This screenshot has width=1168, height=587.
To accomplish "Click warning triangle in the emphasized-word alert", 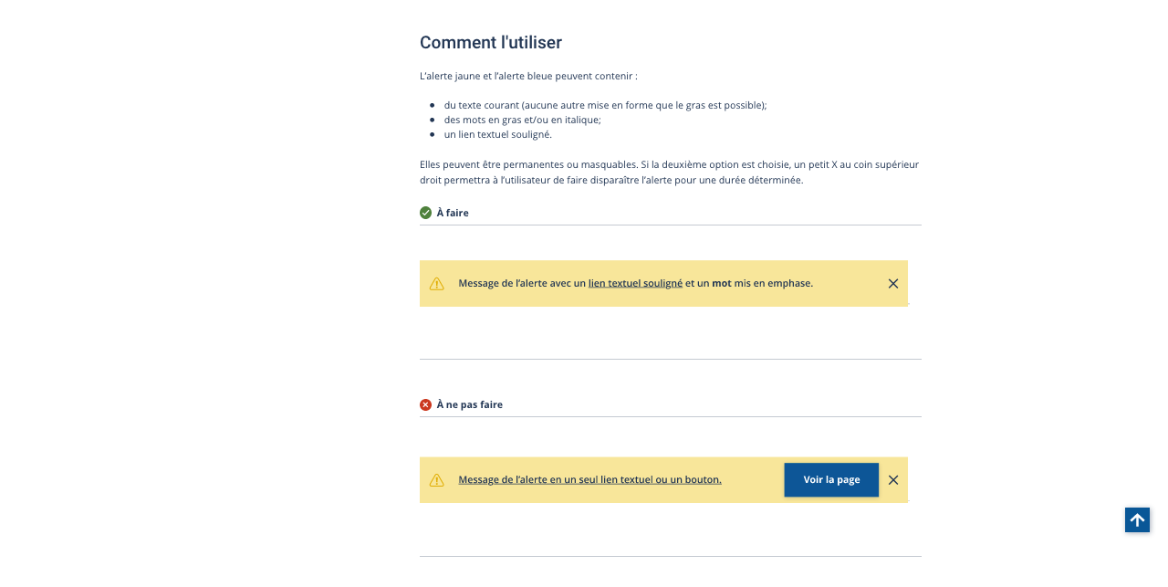I will pyautogui.click(x=437, y=284).
